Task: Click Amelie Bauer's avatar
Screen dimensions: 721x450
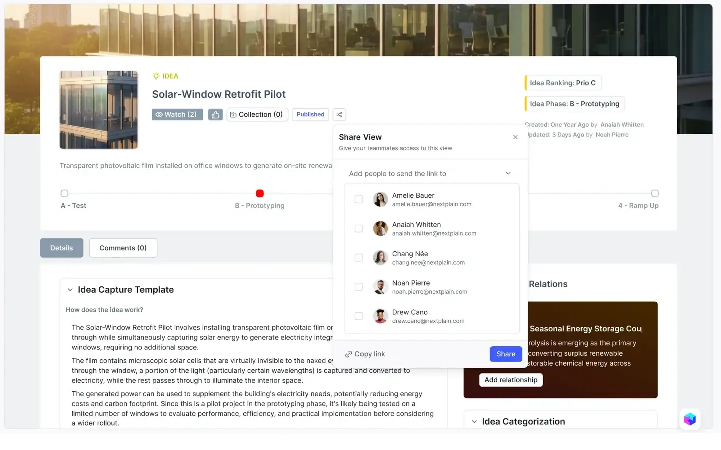Action: pos(380,199)
